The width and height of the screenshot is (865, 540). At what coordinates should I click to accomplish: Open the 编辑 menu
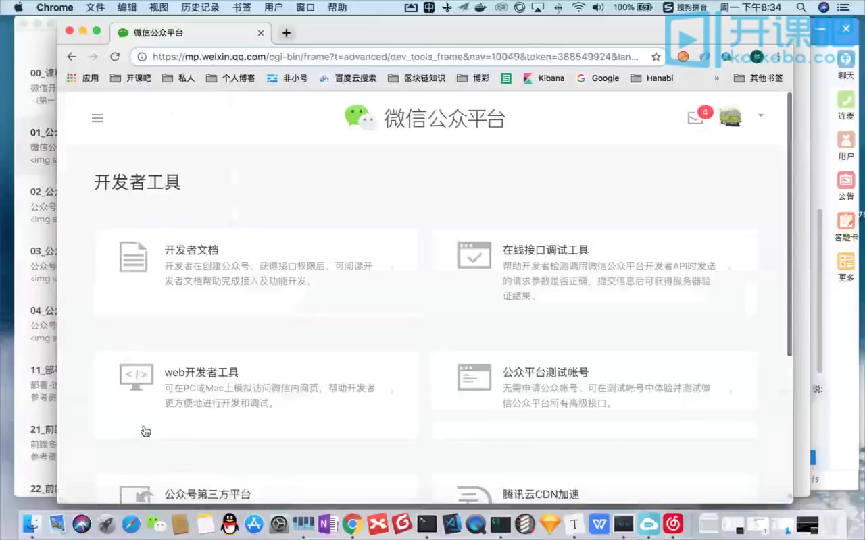click(x=127, y=7)
